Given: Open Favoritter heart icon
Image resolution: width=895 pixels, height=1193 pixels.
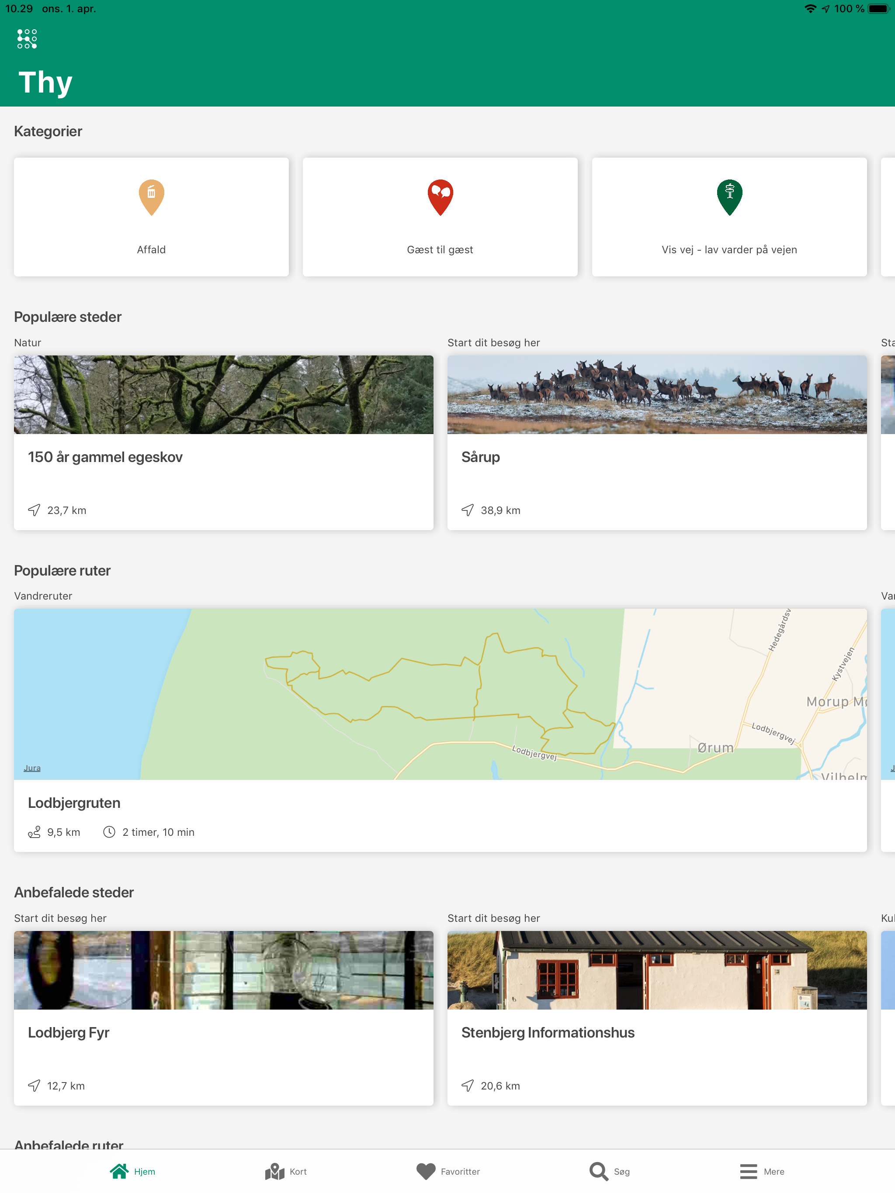Looking at the screenshot, I should point(425,1171).
